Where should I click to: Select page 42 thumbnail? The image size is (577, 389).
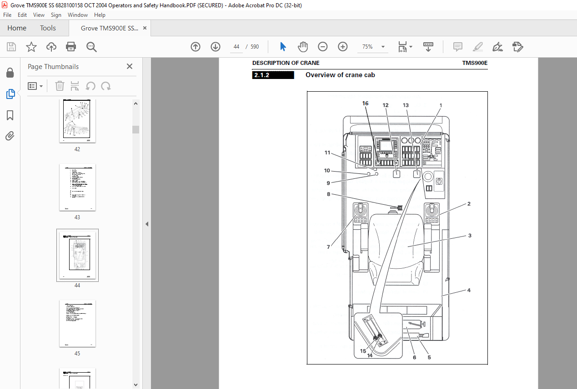coord(77,120)
